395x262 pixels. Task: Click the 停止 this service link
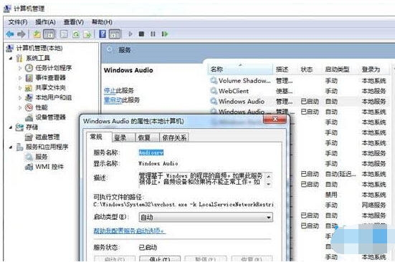coord(110,90)
